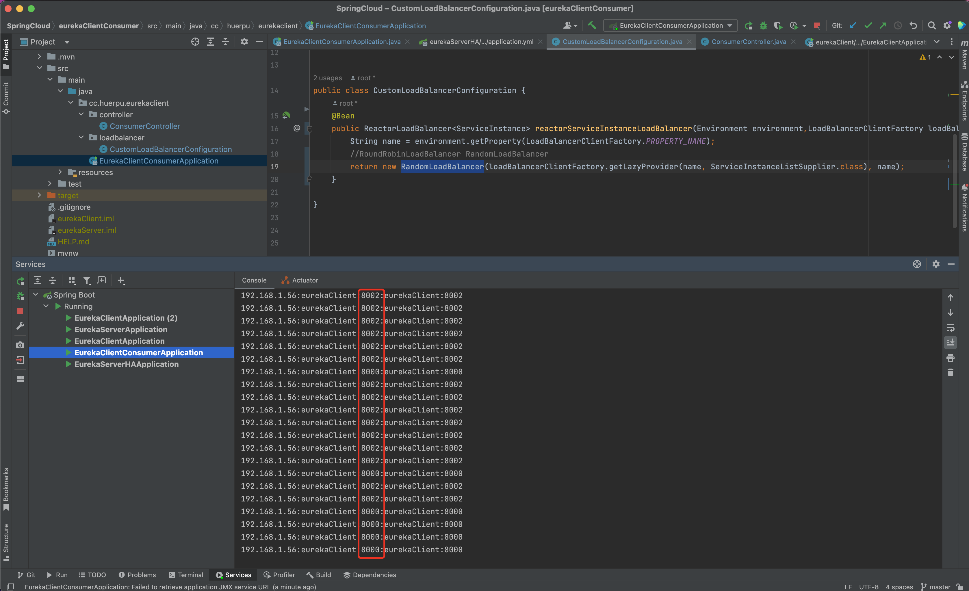Rerun service in Services toolbar
This screenshot has width=969, height=591.
(21, 281)
